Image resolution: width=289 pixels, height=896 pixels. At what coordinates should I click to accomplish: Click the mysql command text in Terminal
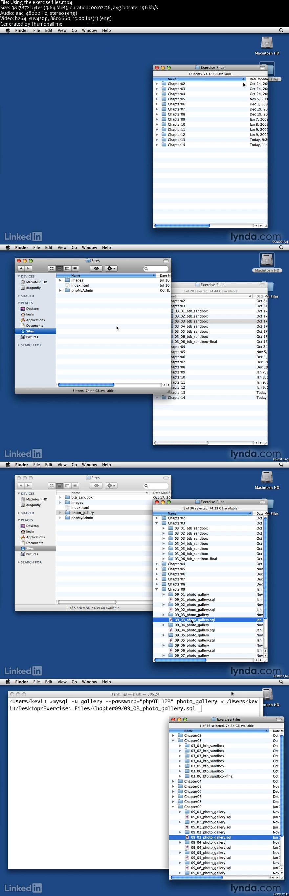134,705
